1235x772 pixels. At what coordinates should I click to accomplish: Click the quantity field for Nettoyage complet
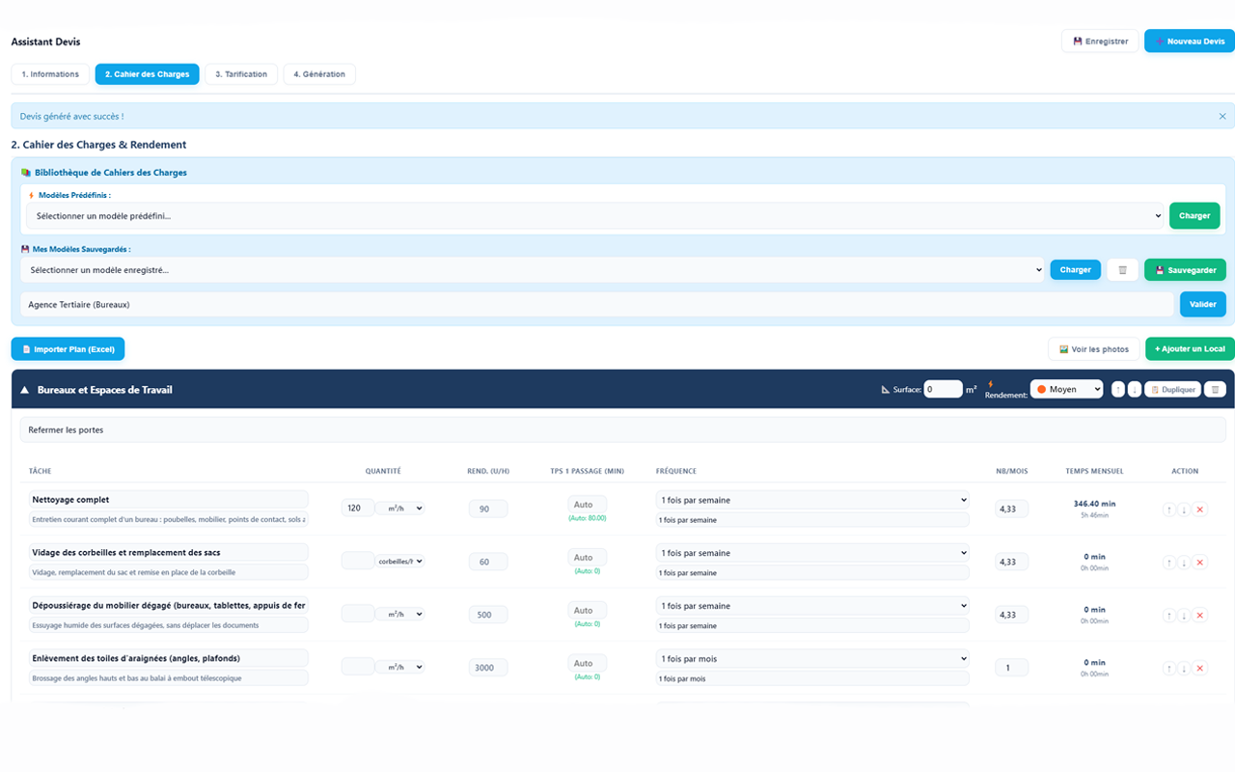pos(358,508)
